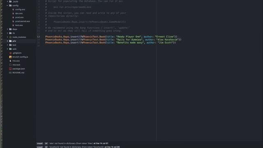This screenshot has height=148, width=263.
Task: Click the test folder icon
Action: 10,45
